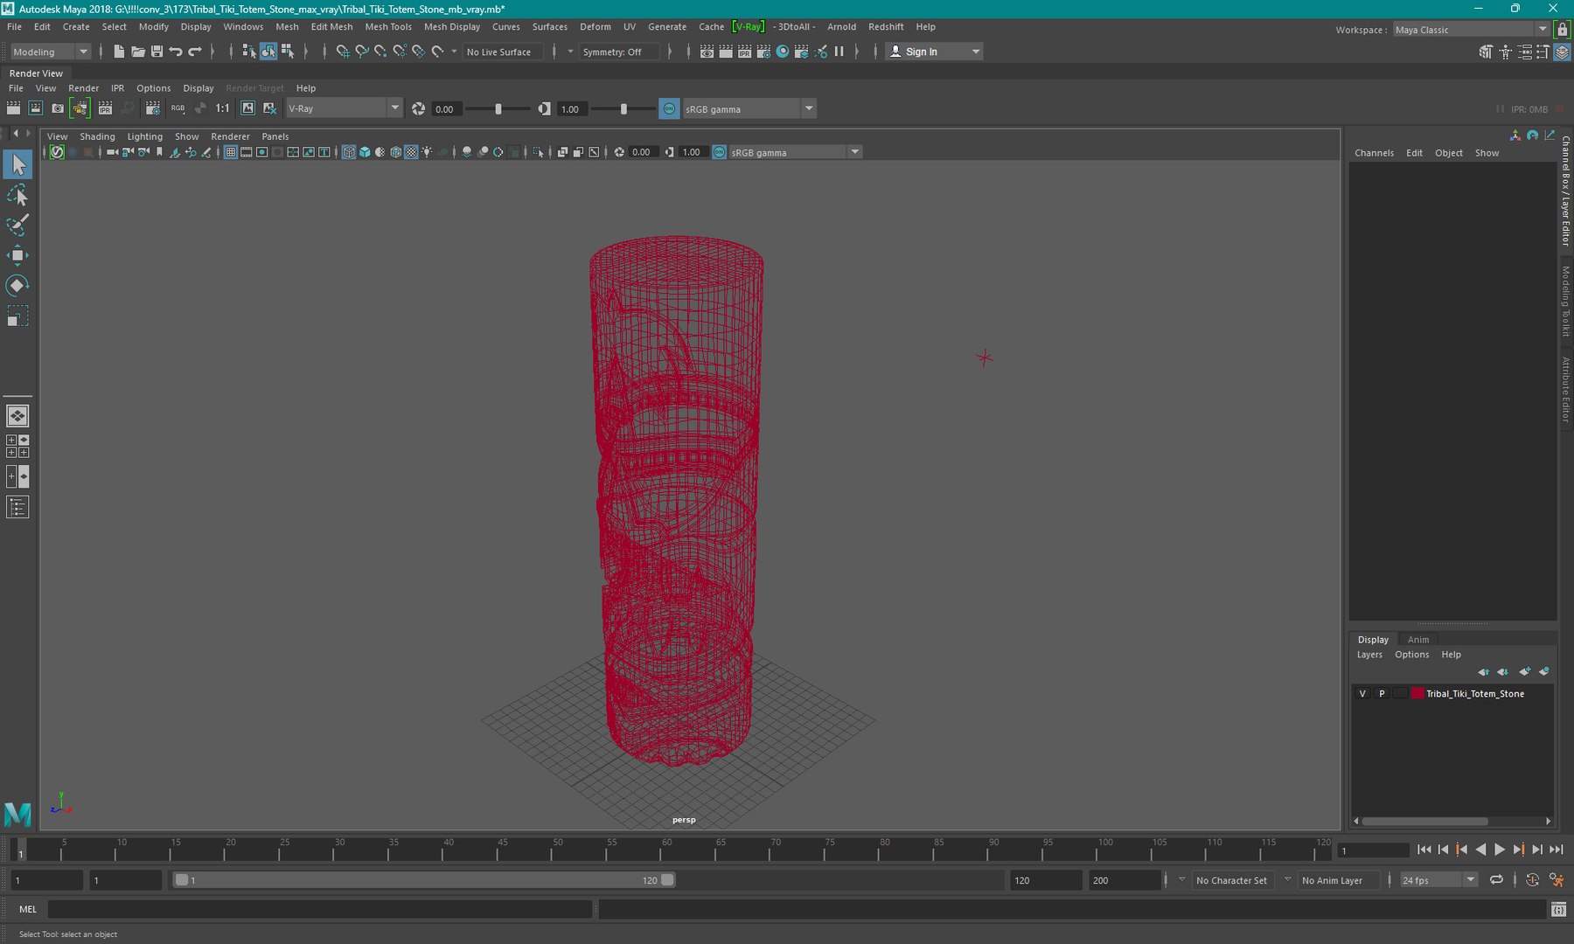
Task: Pick the Rotate tool
Action: click(x=17, y=285)
